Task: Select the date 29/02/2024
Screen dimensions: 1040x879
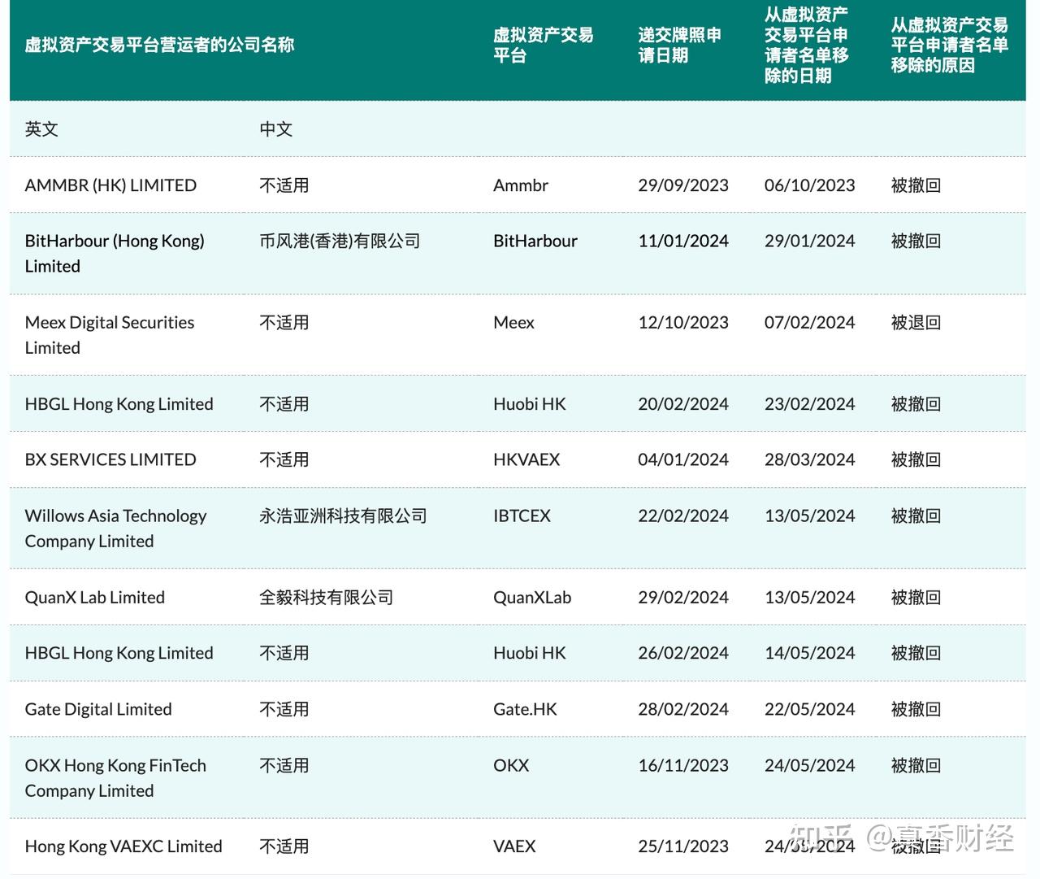Action: pos(683,598)
